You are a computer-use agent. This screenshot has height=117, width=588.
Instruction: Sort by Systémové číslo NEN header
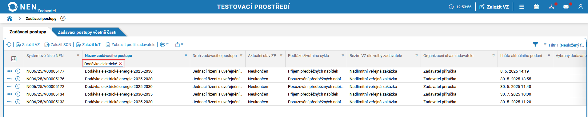[x=45, y=55]
